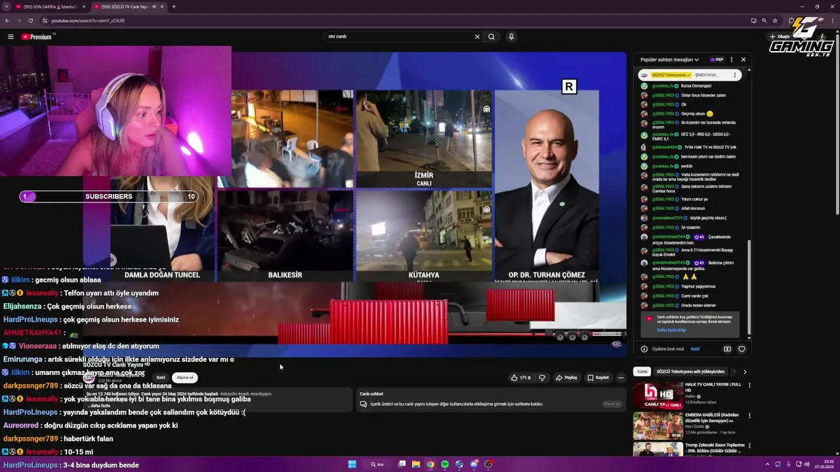
Task: Open Chrome's three-dot menu
Action: pos(834,20)
